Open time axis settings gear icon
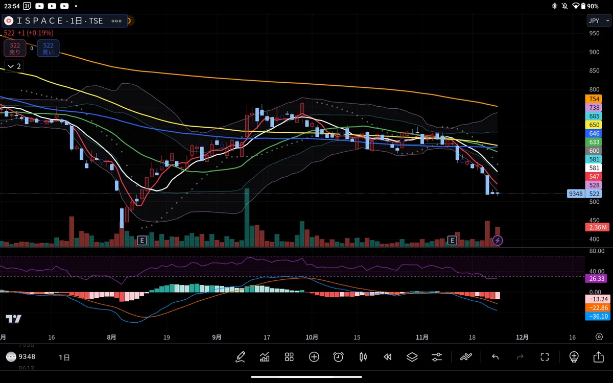Image resolution: width=613 pixels, height=383 pixels. 599,337
